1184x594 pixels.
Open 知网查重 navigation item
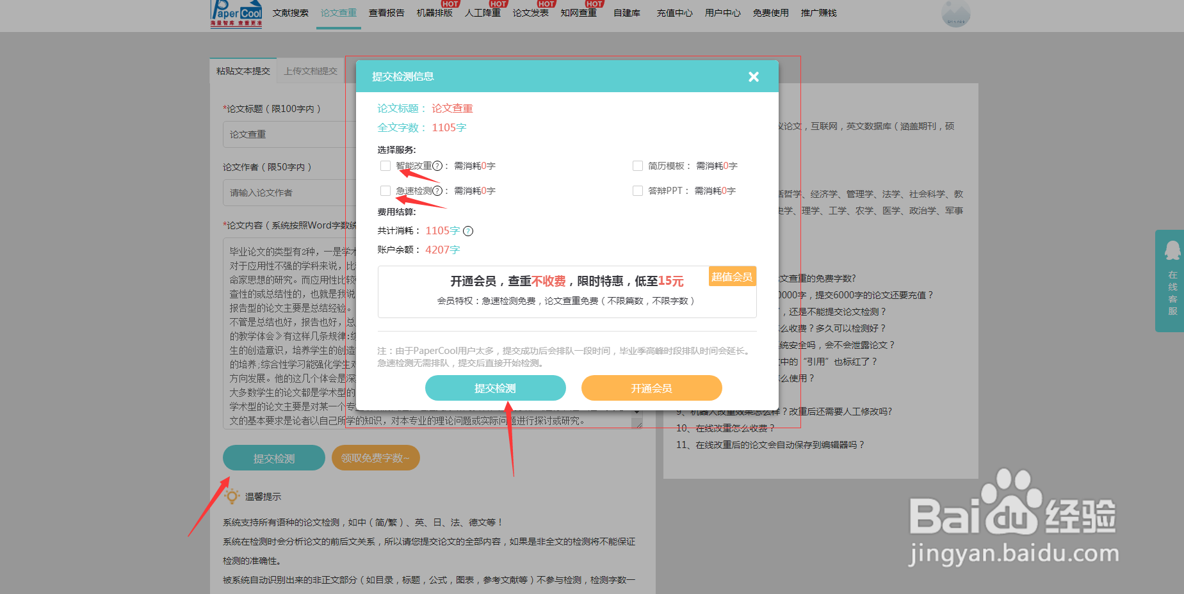(578, 13)
